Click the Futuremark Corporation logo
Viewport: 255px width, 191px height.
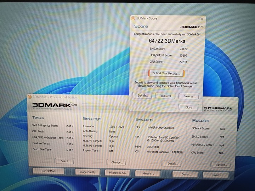click(x=218, y=109)
